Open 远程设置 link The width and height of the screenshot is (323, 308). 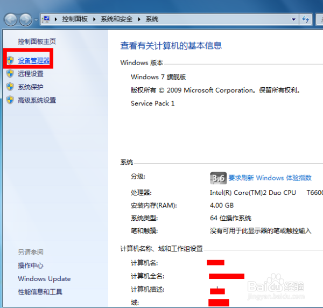(x=31, y=74)
